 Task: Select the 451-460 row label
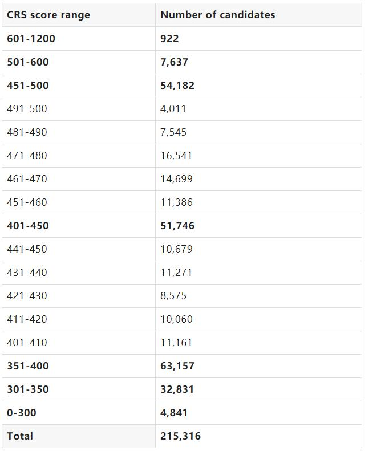coord(27,202)
